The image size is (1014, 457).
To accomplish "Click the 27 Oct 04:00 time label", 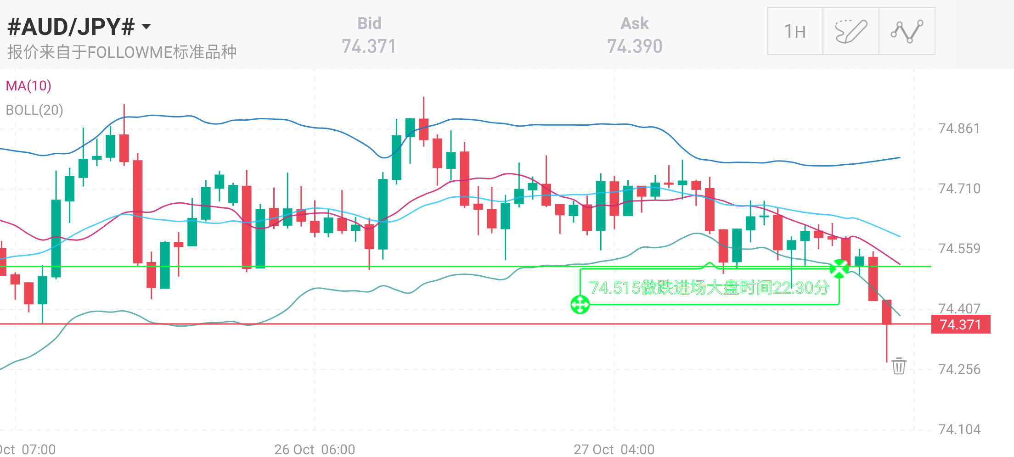I will click(x=614, y=449).
